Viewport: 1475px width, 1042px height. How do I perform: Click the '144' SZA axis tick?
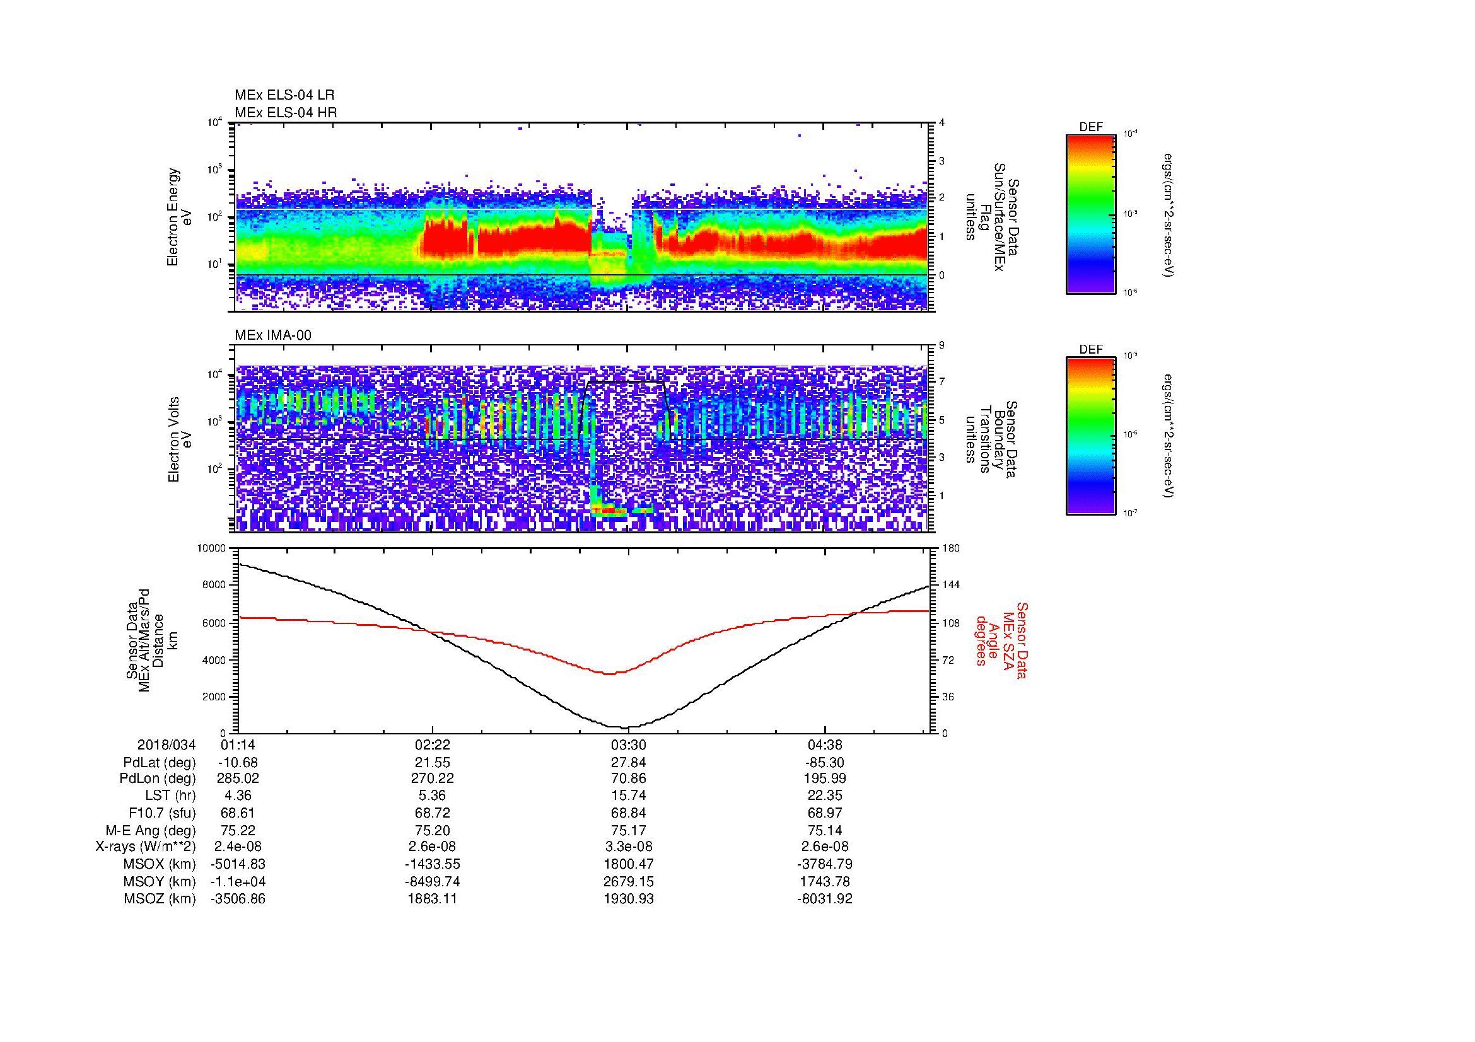tap(951, 585)
